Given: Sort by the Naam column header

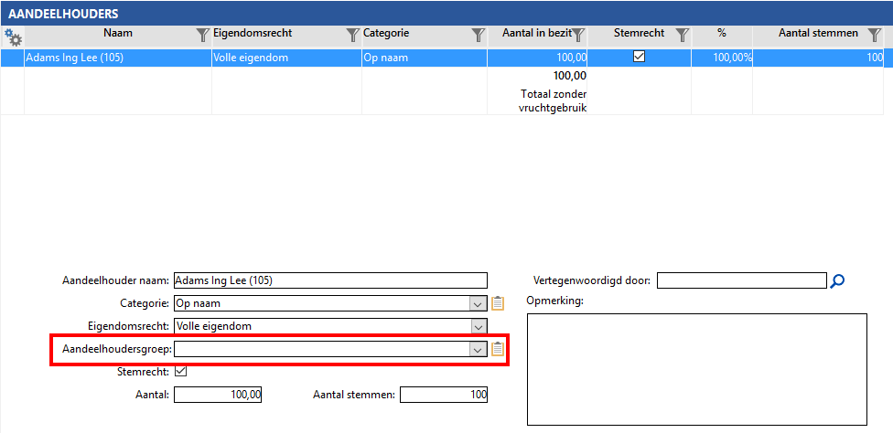Looking at the screenshot, I should 118,34.
